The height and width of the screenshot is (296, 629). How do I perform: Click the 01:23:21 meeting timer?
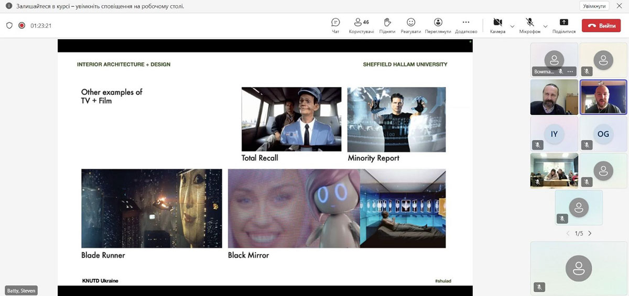(x=41, y=25)
